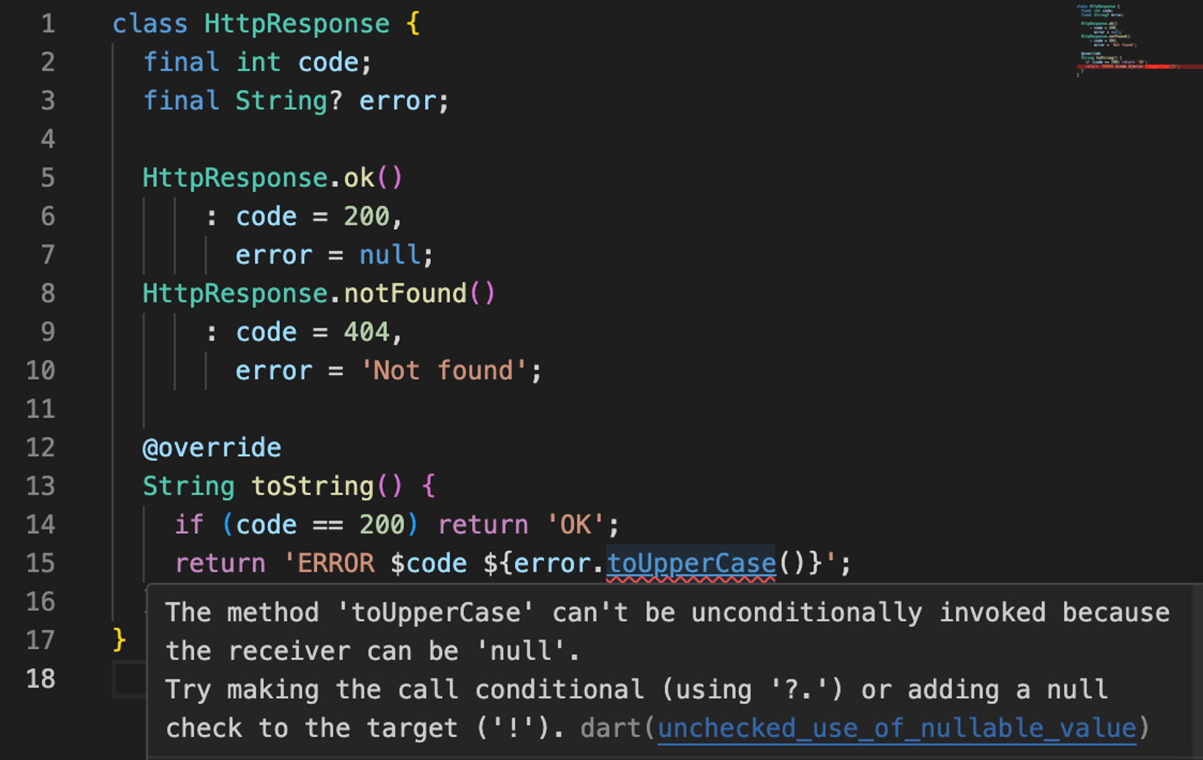1203x760 pixels.
Task: Place cursor on the @override annotation
Action: [212, 448]
